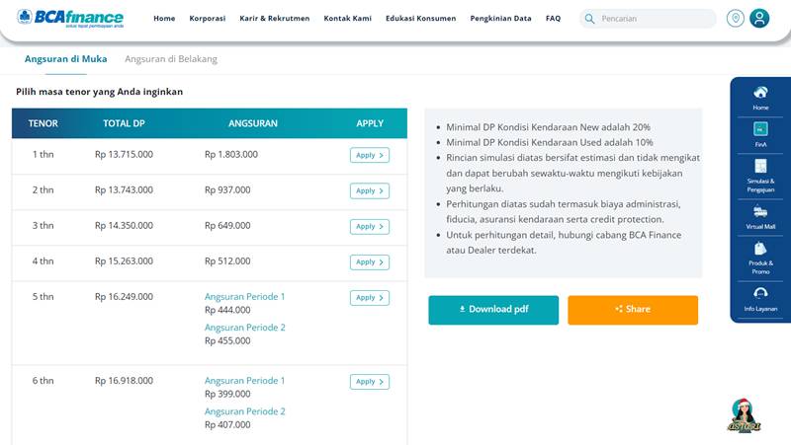Image resolution: width=791 pixels, height=445 pixels.
Task: Switch to Angsuran di Belakang tab
Action: tap(171, 59)
